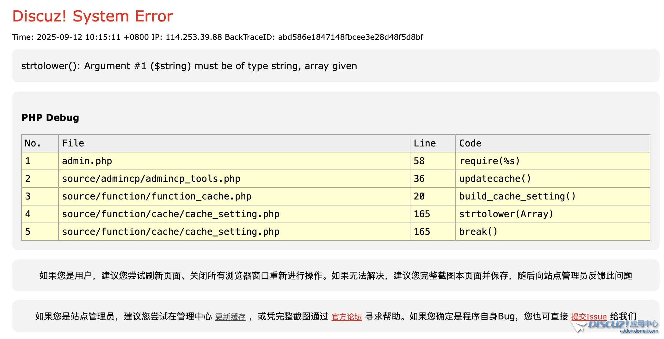Screen dimensions: 664x339
Task: Click line number 36 cell
Action: point(433,179)
